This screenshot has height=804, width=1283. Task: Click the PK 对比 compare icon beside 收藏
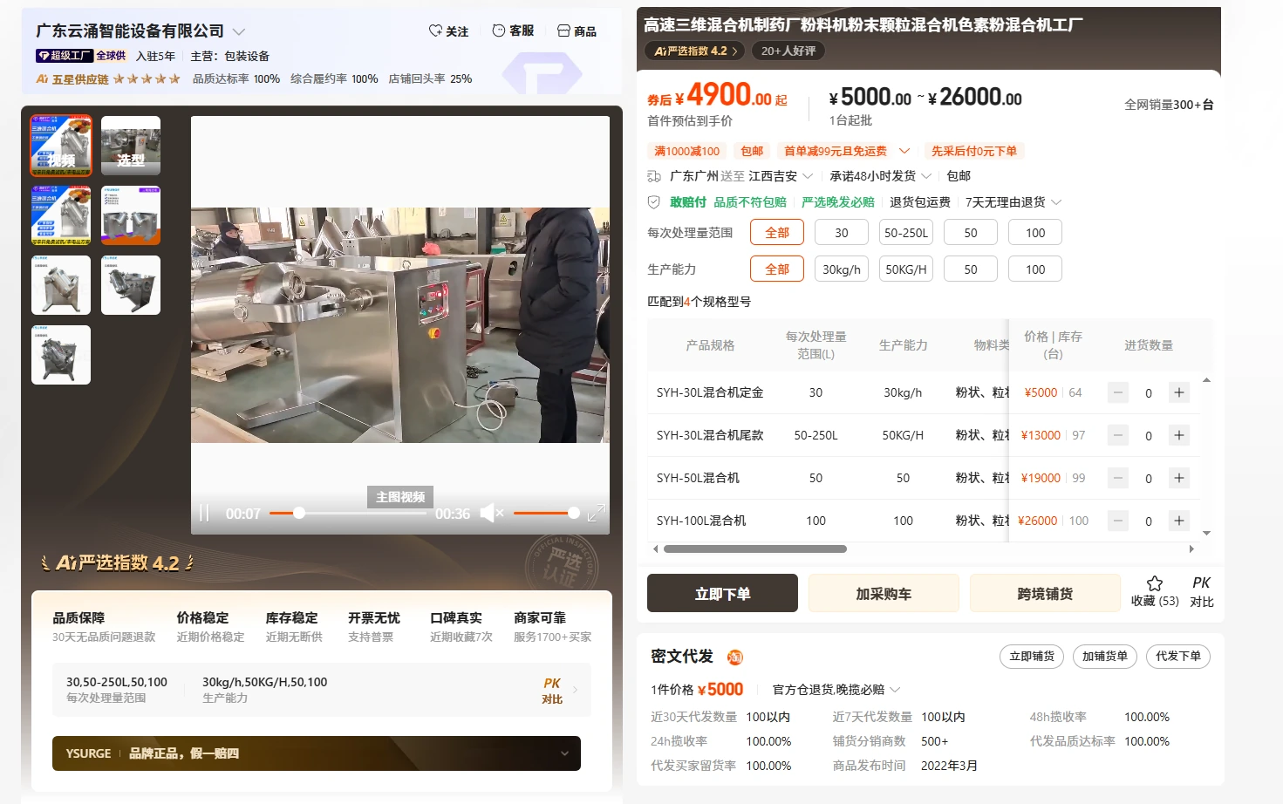(x=1202, y=590)
